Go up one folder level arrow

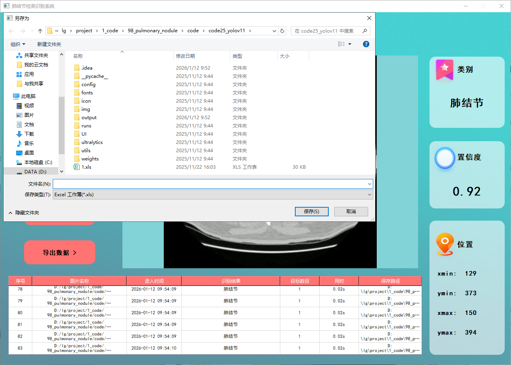(40, 31)
